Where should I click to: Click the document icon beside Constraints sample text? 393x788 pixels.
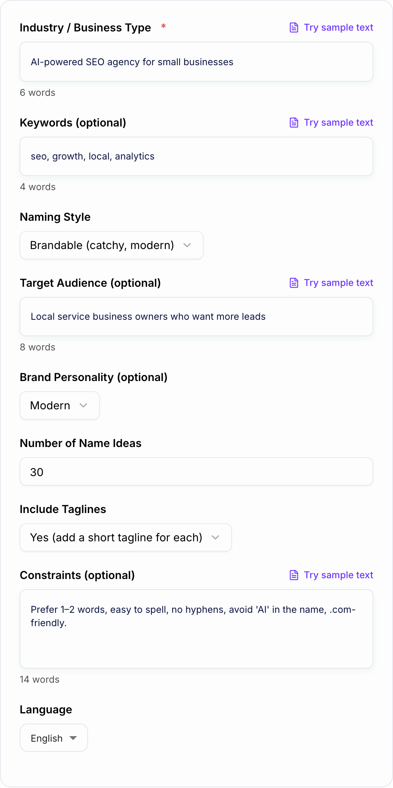coord(294,575)
